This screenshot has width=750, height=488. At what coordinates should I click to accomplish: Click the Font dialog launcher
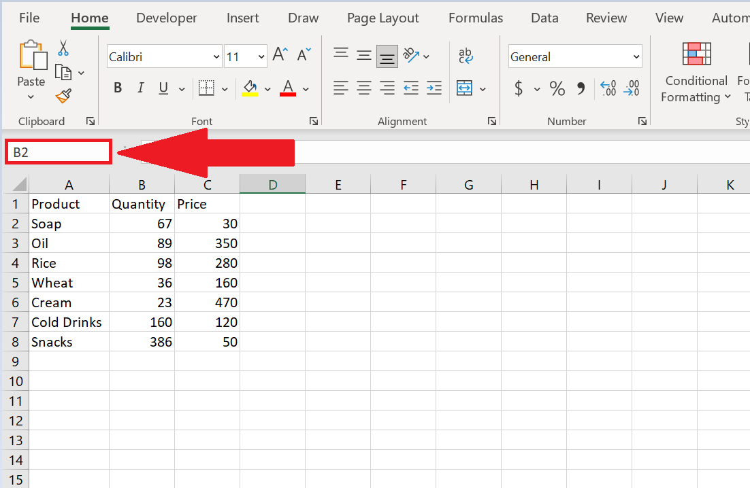(313, 120)
